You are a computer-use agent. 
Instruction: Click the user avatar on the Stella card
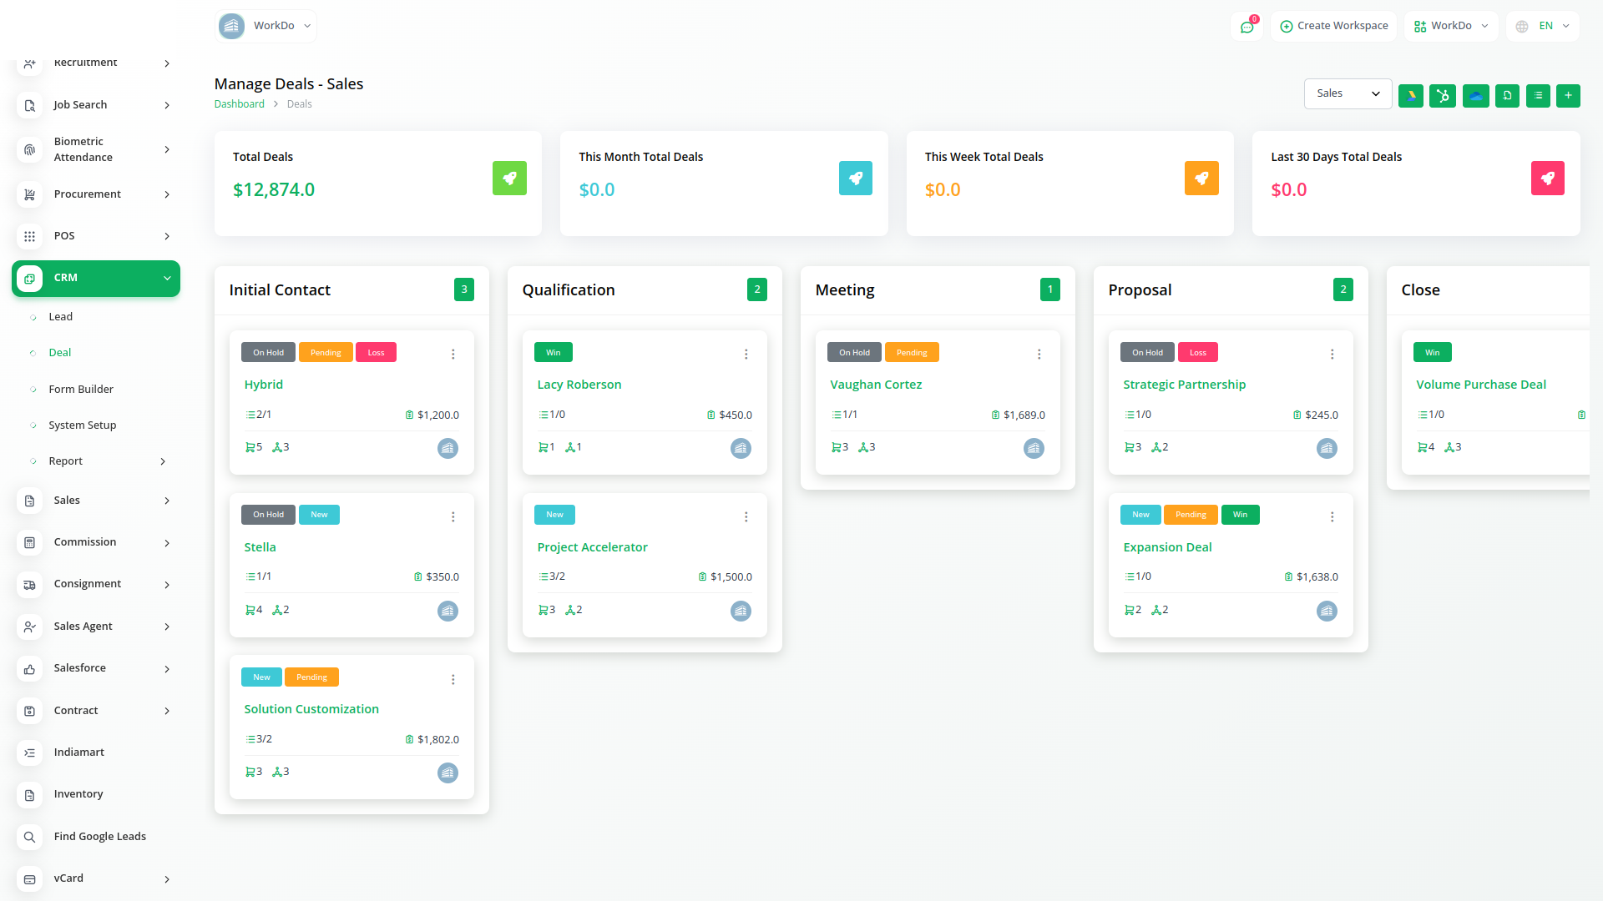tap(448, 611)
